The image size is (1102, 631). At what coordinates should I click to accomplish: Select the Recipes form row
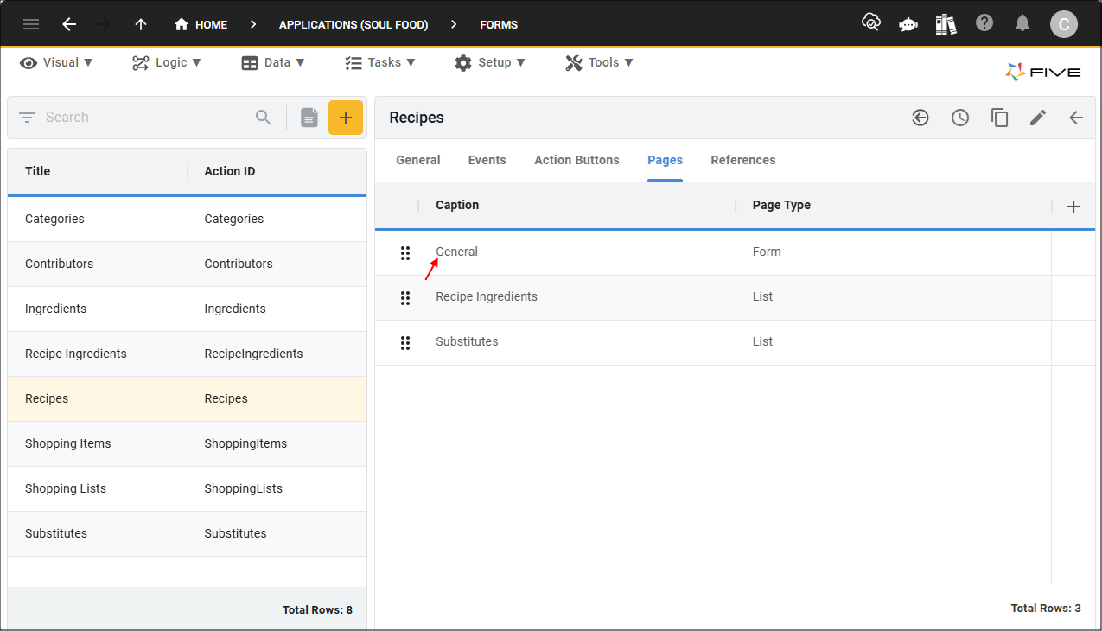point(187,398)
